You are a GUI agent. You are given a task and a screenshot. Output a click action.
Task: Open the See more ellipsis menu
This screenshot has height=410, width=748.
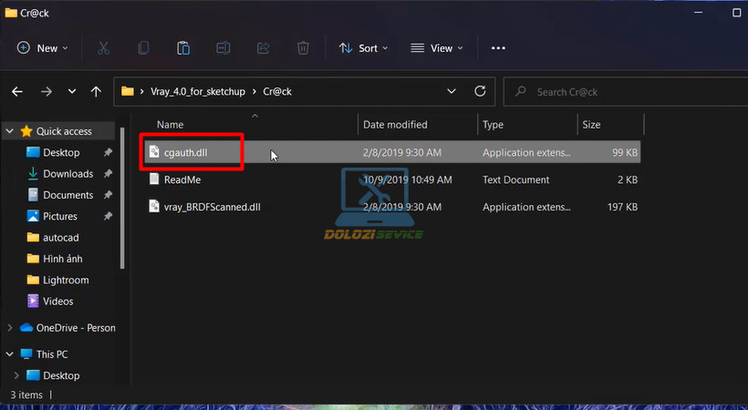(498, 48)
